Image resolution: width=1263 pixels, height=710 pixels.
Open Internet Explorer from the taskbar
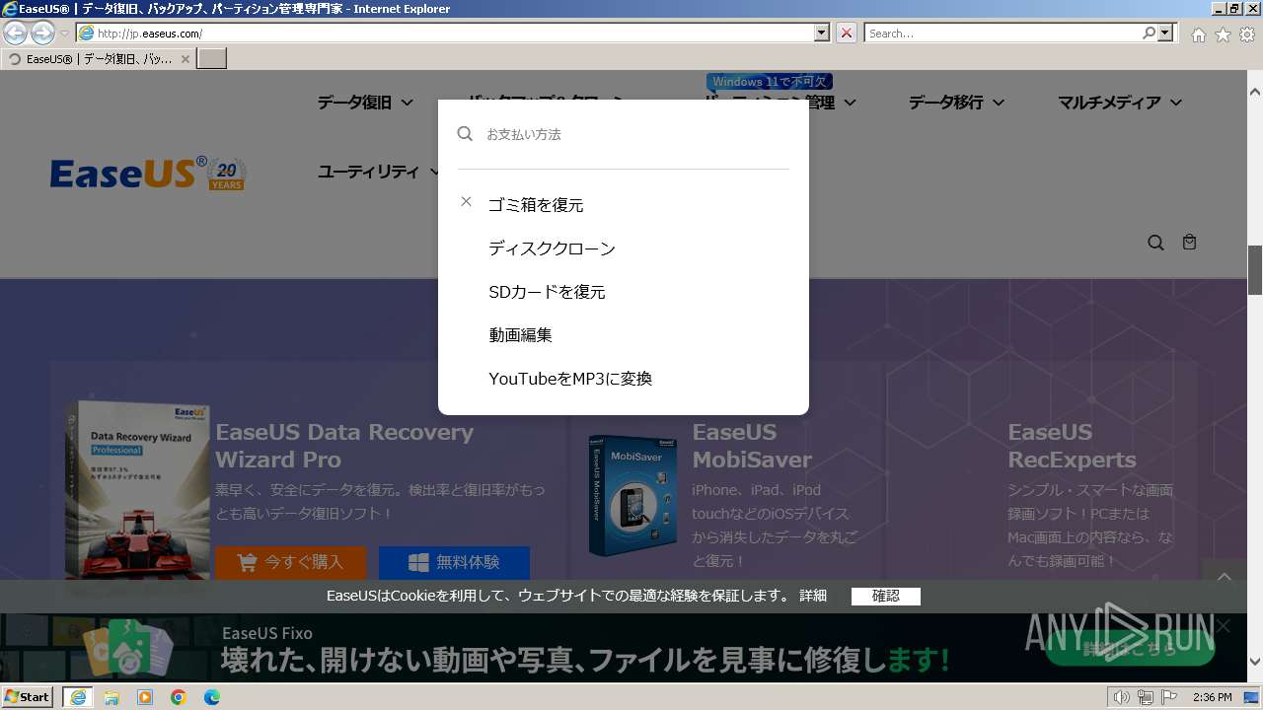coord(77,697)
